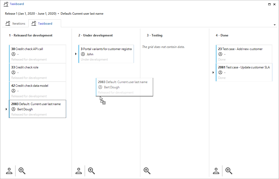279x179 pixels.
Task: Click Released for development status on Credit check API call
Action: point(29,59)
